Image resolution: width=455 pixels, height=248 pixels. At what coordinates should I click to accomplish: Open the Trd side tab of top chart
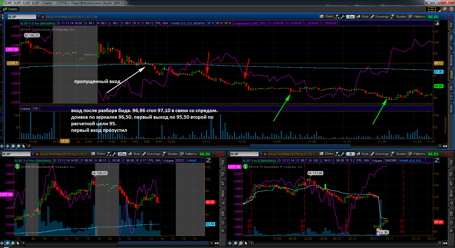(x=451, y=25)
